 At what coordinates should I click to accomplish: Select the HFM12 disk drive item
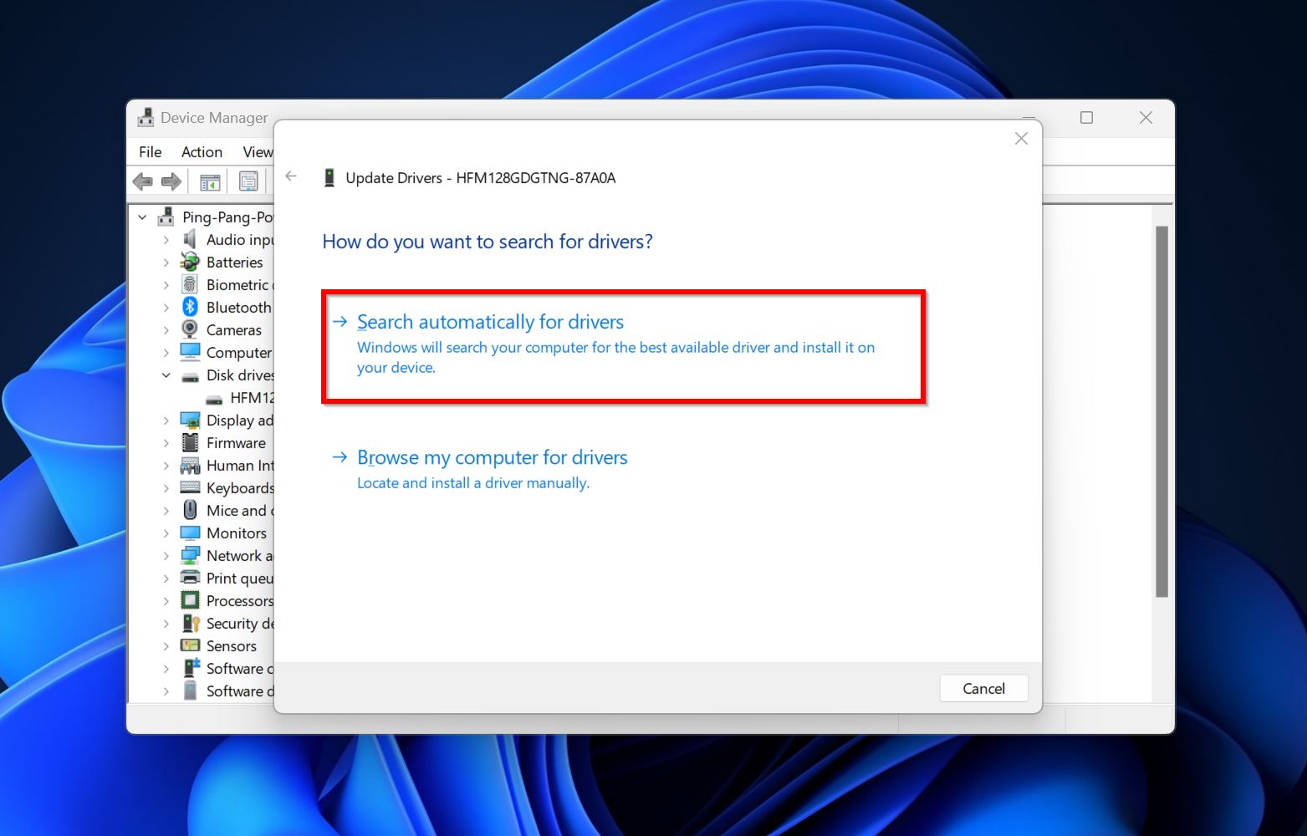point(252,398)
